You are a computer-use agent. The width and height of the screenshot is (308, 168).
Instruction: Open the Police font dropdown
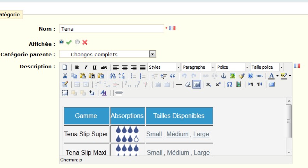(233, 67)
